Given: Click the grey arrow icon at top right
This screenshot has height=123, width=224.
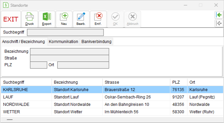Looking at the screenshot, I should click(x=219, y=23).
